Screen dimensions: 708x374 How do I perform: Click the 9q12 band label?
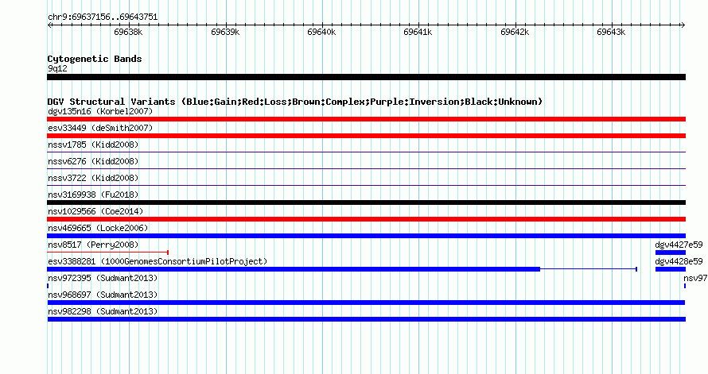coord(57,68)
